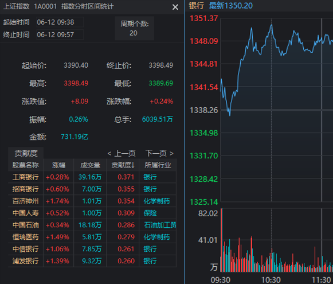Screen dimensions: 333x284
Task: Edit the 起始时间 field 06-12 09:38
Action: tap(60, 22)
